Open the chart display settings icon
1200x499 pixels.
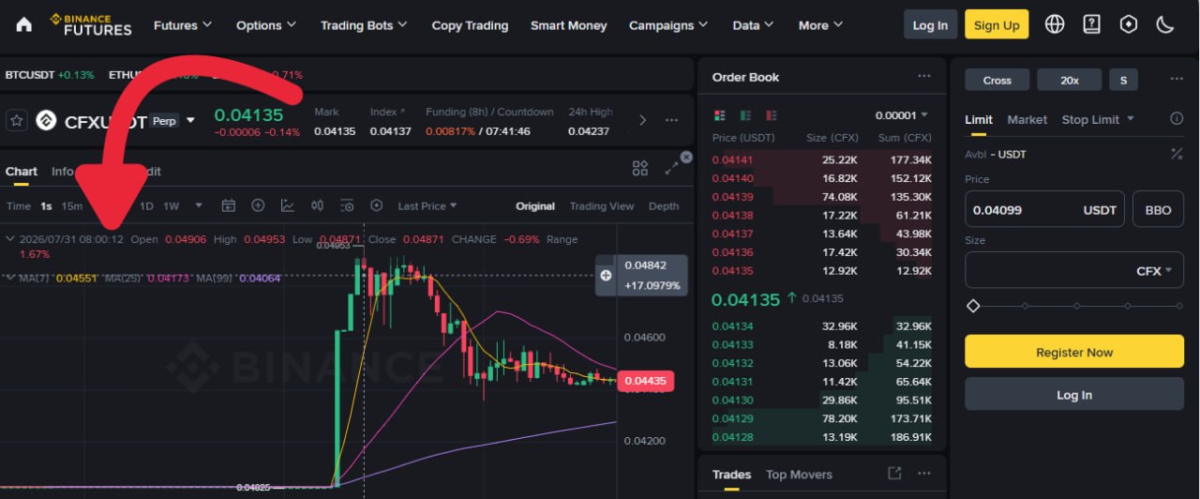347,205
